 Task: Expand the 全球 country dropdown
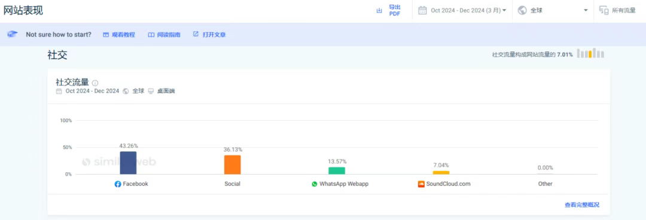point(553,11)
